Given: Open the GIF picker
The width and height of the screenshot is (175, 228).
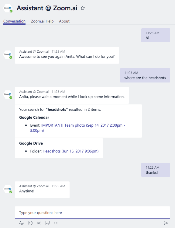Looking at the screenshot, I should pyautogui.click(x=39, y=223).
